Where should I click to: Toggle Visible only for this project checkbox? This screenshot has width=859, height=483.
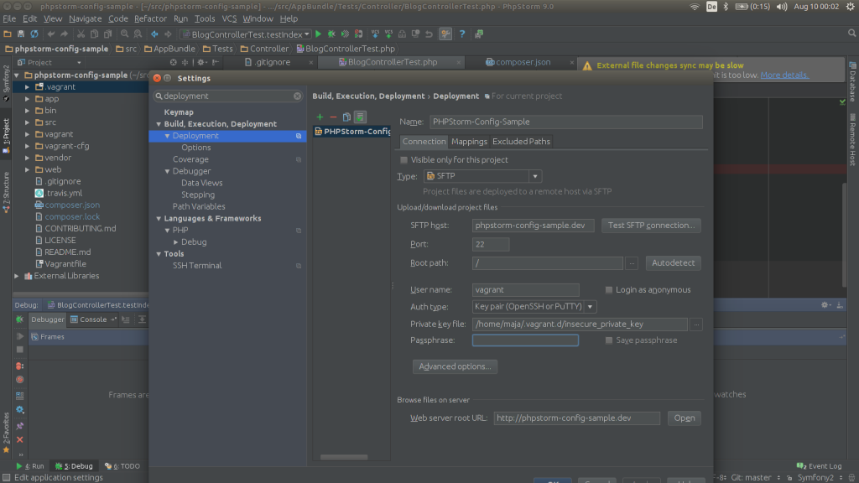(x=403, y=160)
